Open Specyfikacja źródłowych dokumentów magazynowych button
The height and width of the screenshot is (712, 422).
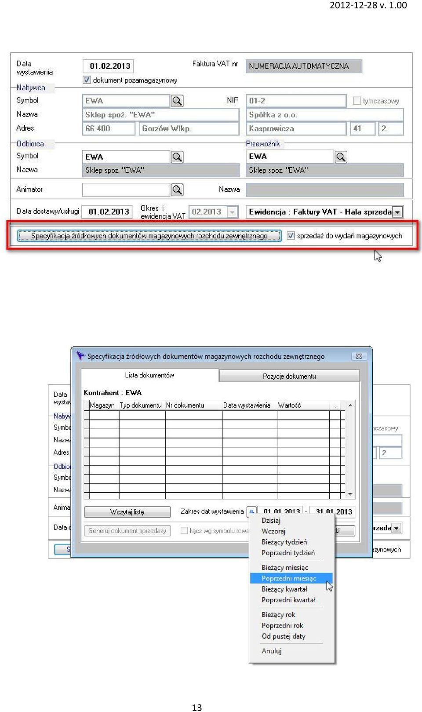pyautogui.click(x=149, y=236)
